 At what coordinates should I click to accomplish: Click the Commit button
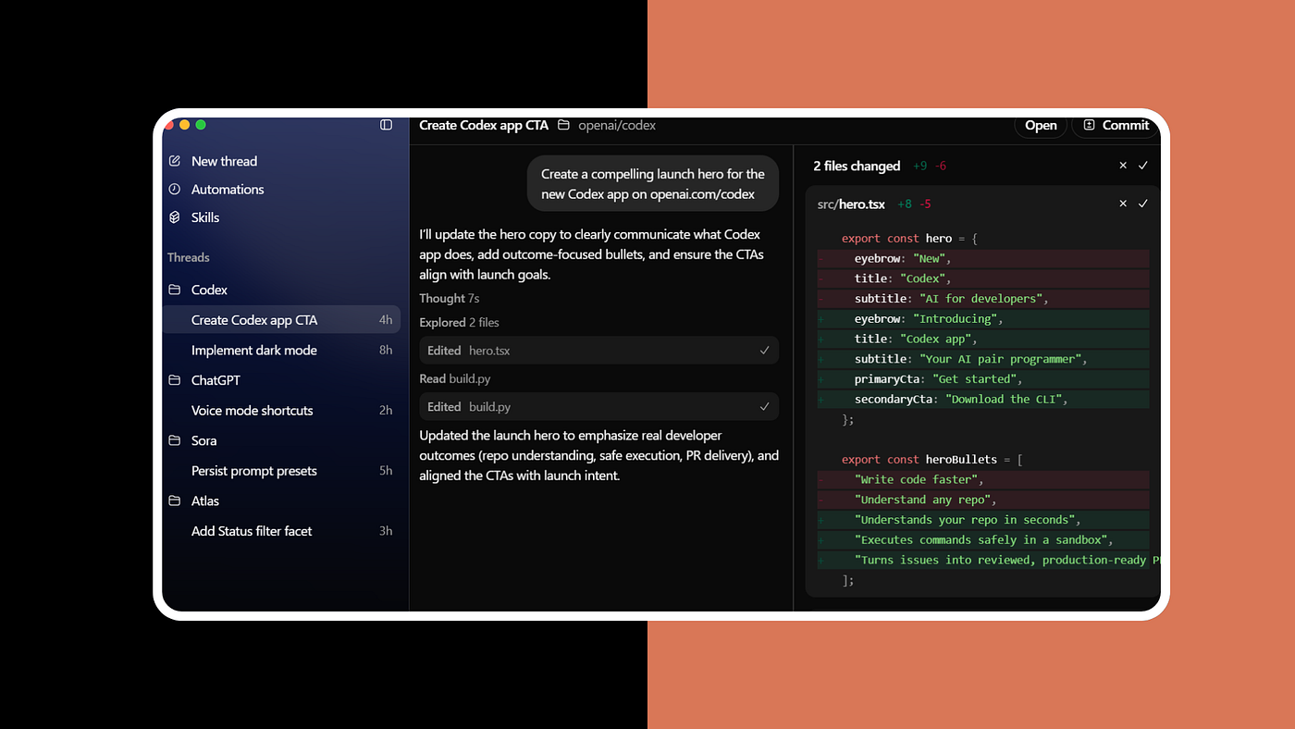(x=1116, y=125)
